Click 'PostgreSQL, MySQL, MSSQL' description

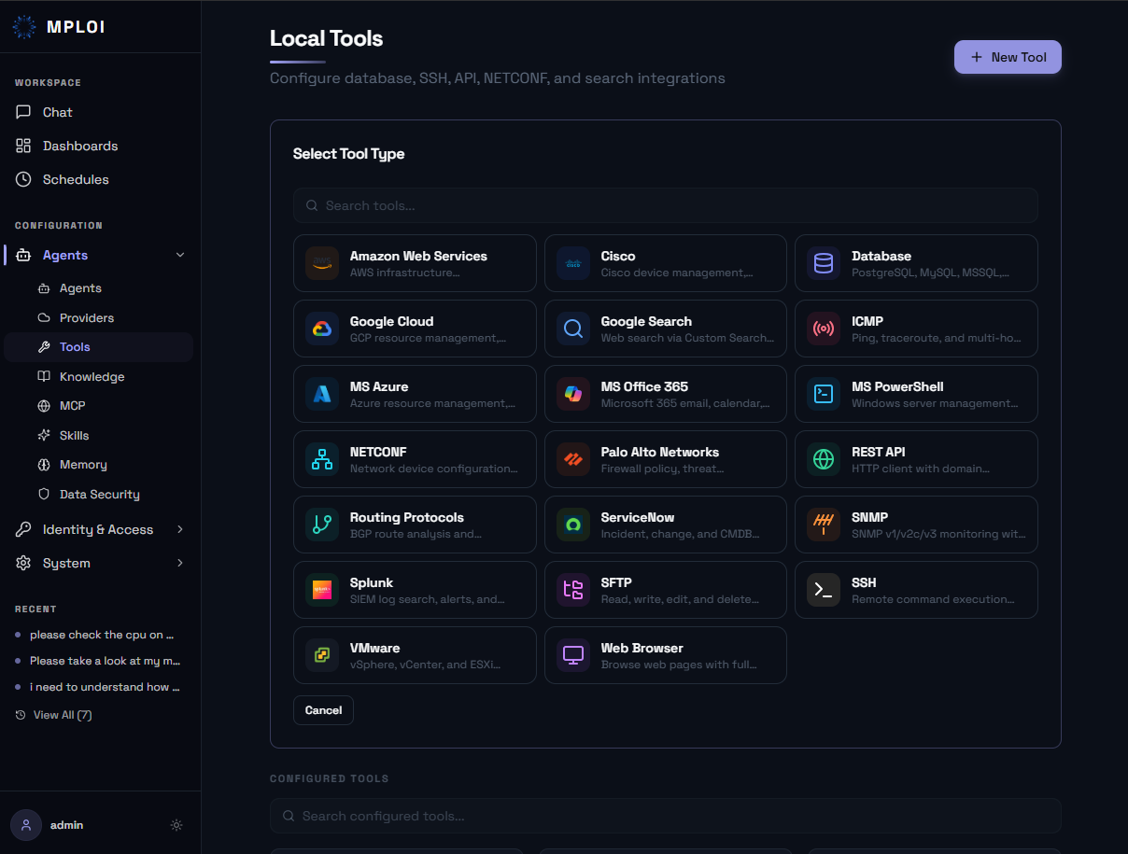(930, 273)
